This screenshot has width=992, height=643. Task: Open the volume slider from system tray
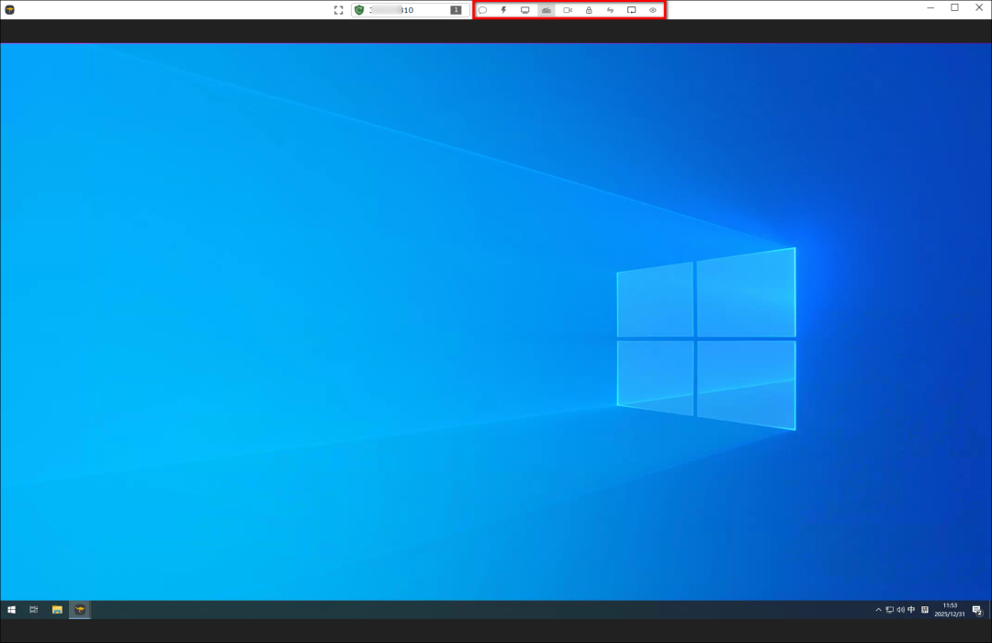(x=900, y=609)
